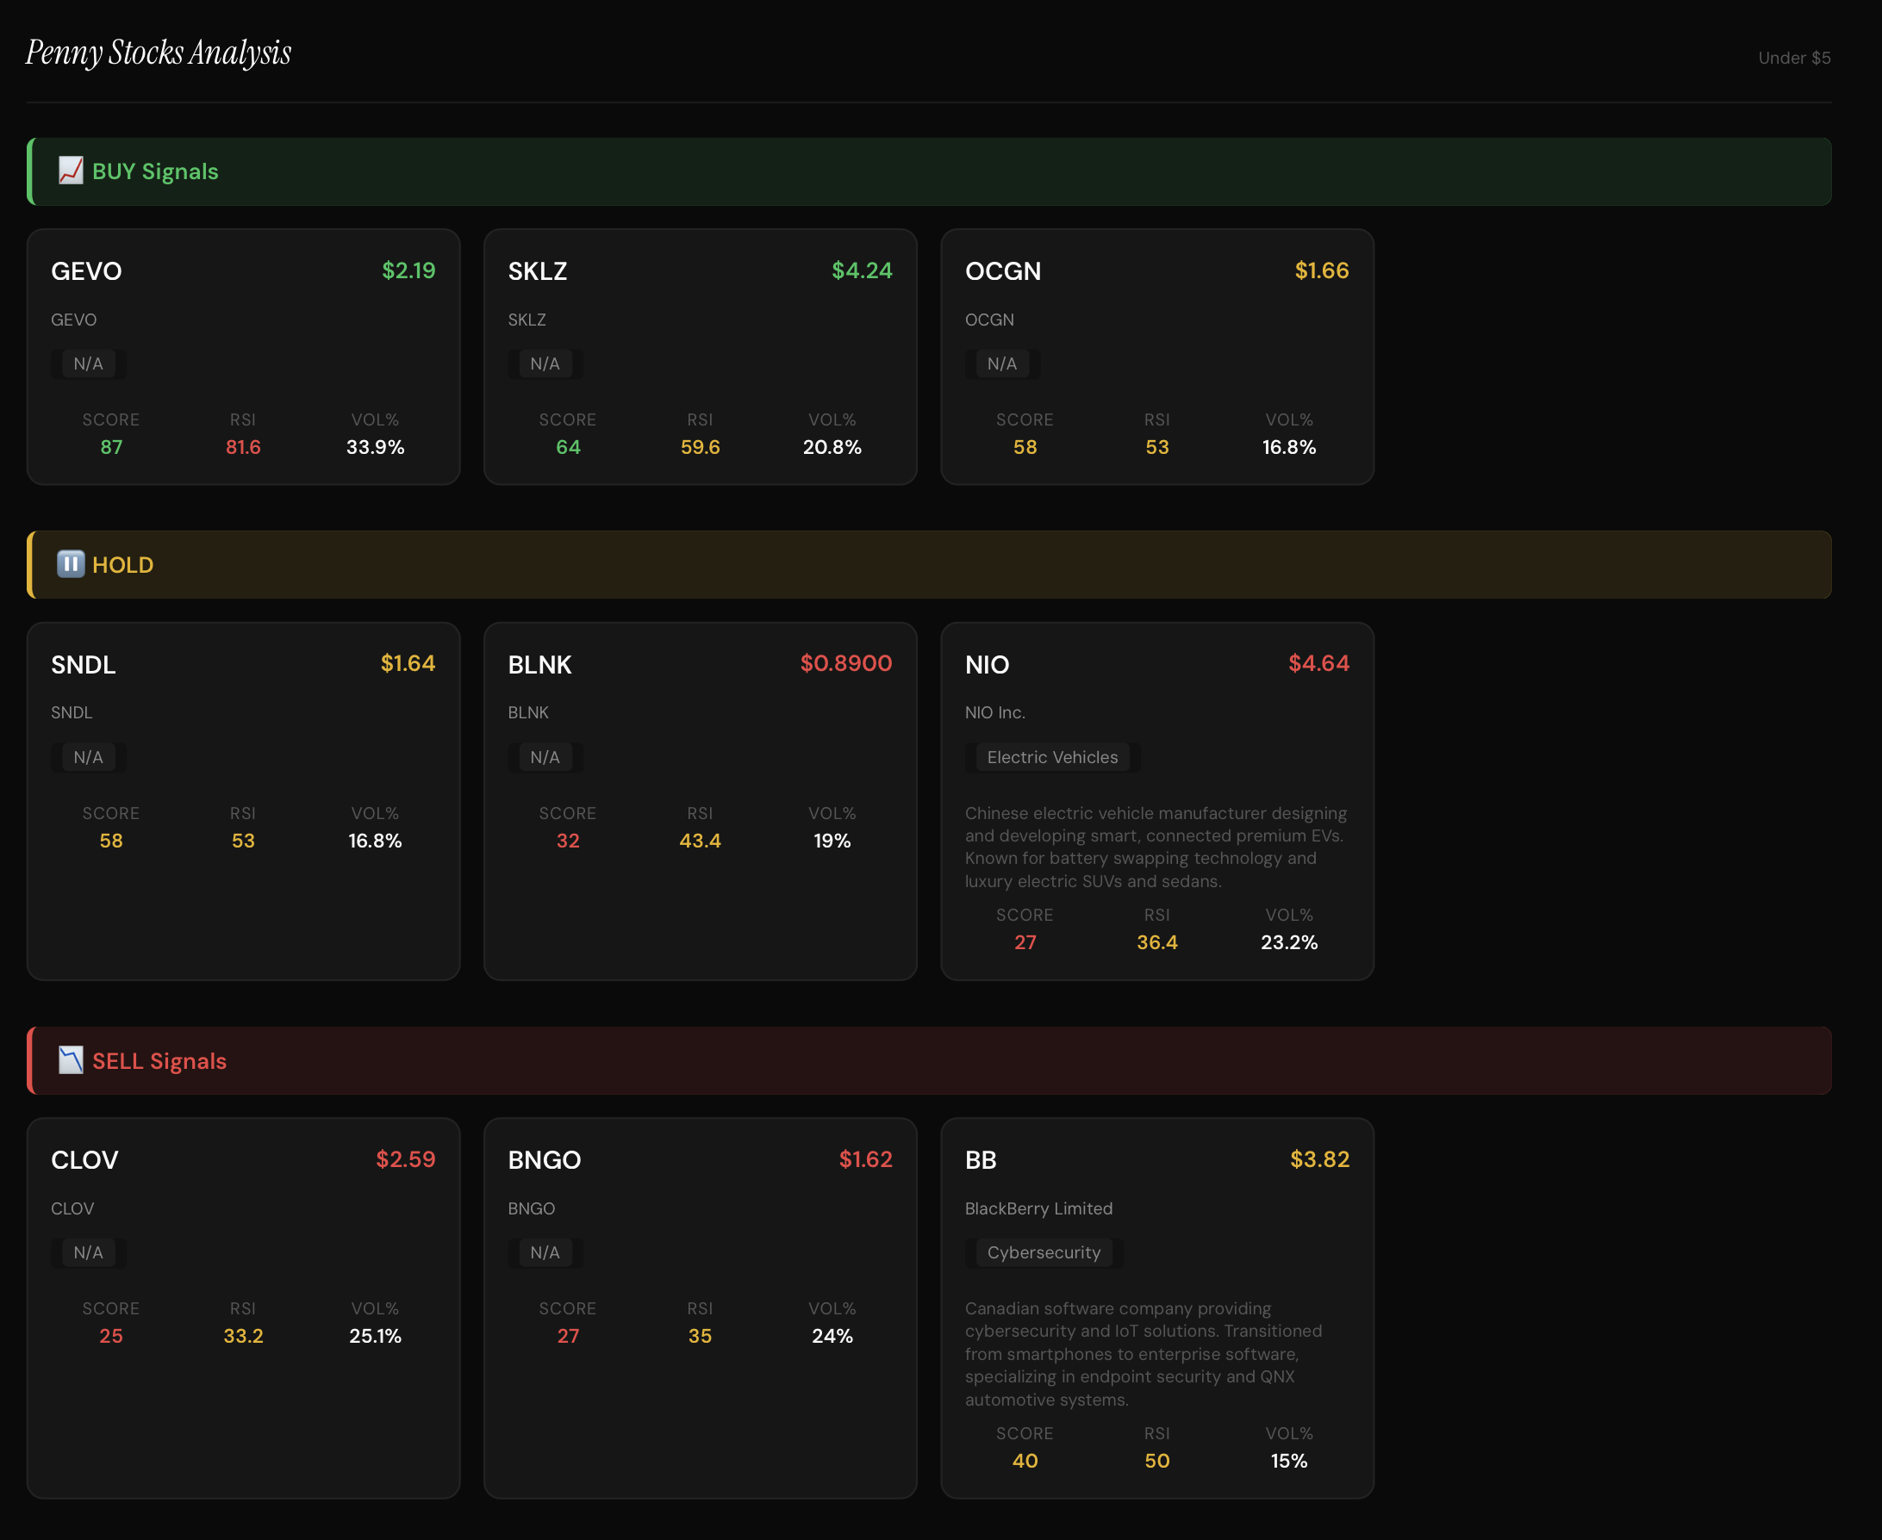This screenshot has width=1882, height=1540.
Task: Click the BNGO ticker heading
Action: pos(544,1160)
